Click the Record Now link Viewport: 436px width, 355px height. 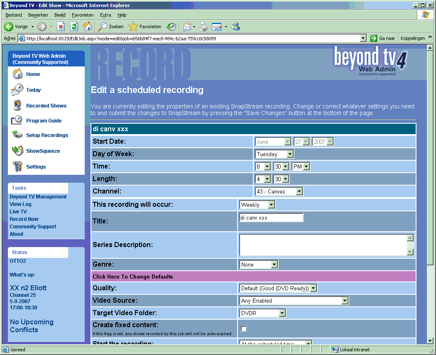click(x=24, y=219)
